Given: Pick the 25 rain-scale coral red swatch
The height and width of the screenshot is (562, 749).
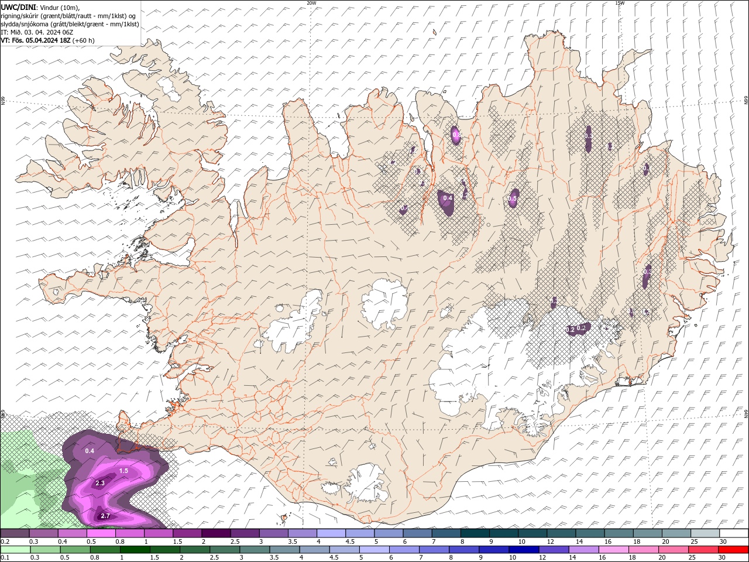Looking at the screenshot, I should pyautogui.click(x=703, y=550).
